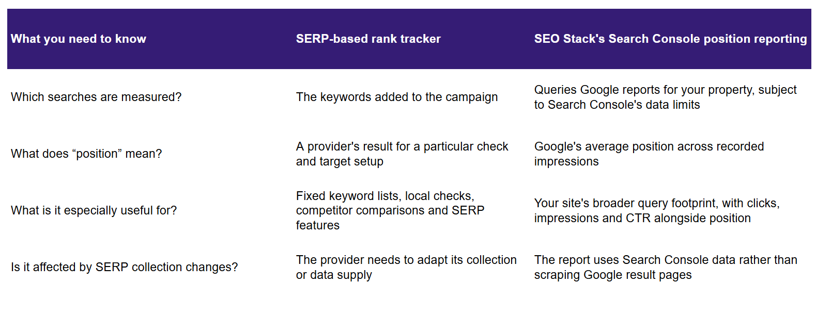Select 'A provider's result for a particular check' cell
Image resolution: width=816 pixels, height=316 pixels.
pyautogui.click(x=402, y=154)
